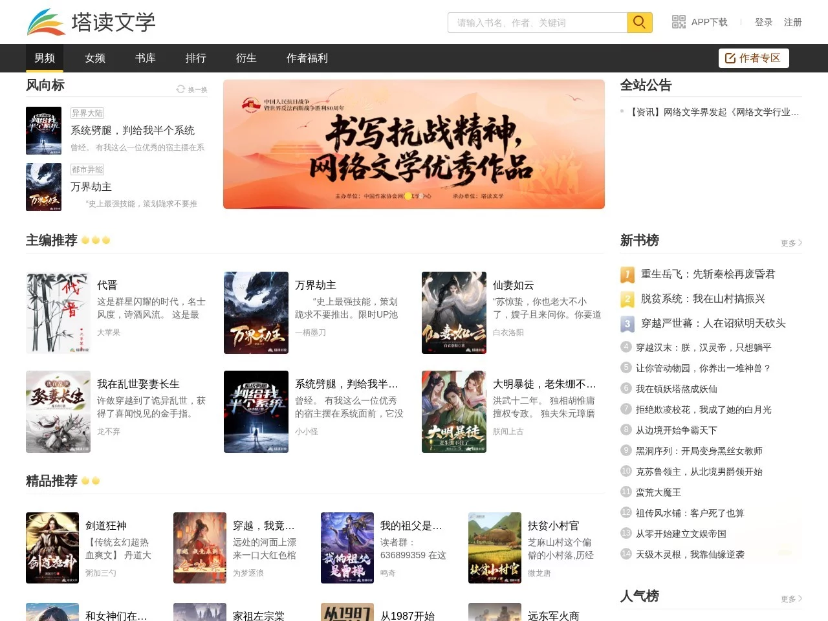
Task: Click the gold number 1 badge in 新书榜
Action: pyautogui.click(x=626, y=274)
